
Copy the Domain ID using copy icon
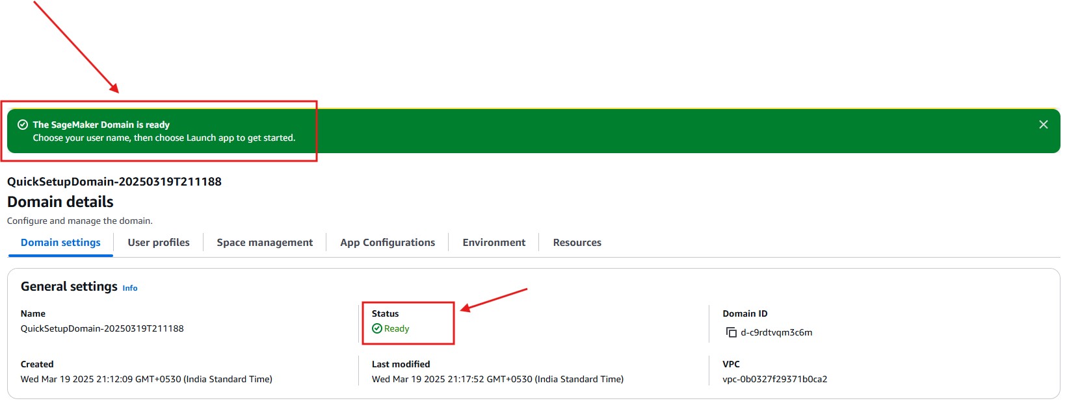[731, 333]
